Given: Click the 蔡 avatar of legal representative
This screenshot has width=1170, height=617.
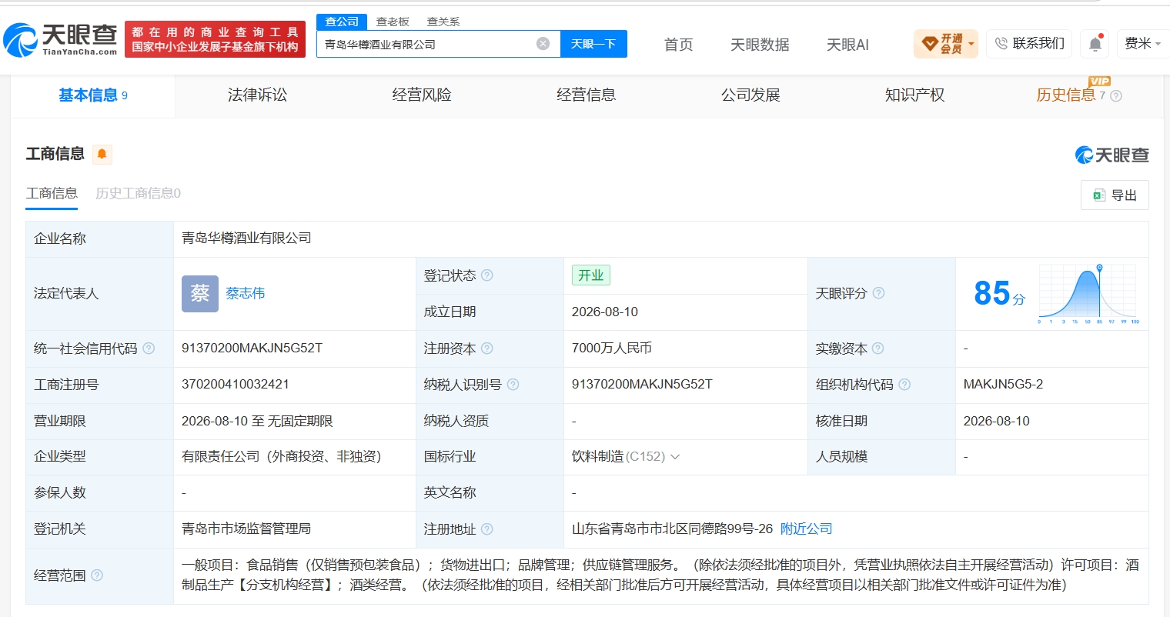Looking at the screenshot, I should (x=200, y=293).
